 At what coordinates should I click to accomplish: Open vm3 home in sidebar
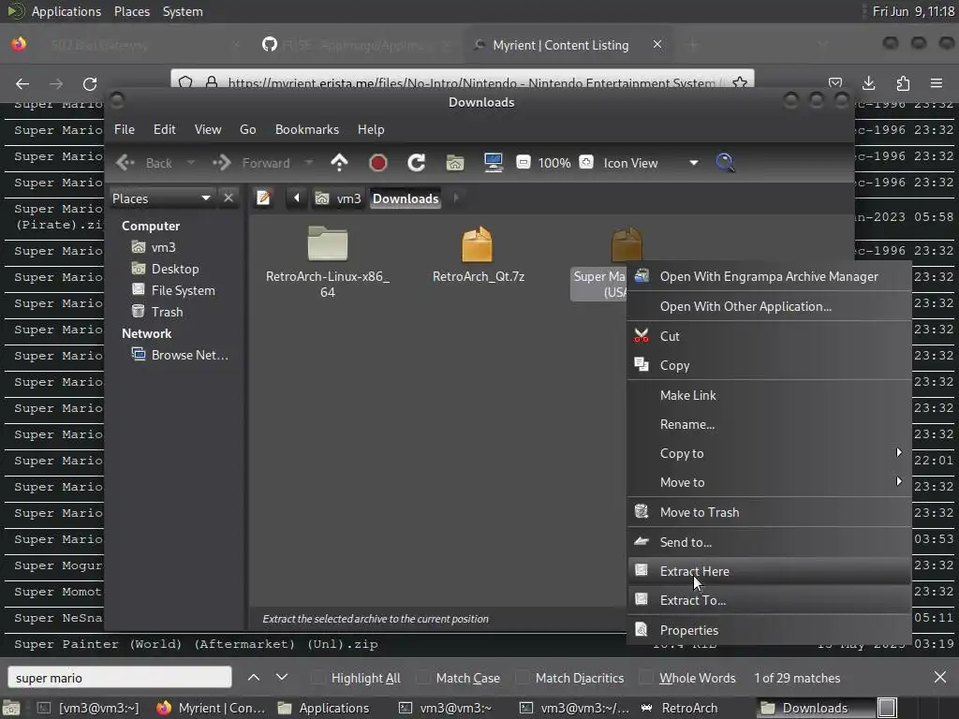(155, 247)
